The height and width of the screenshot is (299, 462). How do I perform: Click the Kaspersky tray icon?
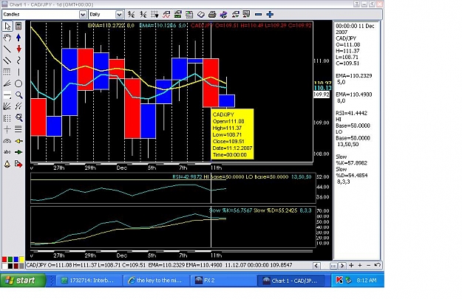[339, 281]
